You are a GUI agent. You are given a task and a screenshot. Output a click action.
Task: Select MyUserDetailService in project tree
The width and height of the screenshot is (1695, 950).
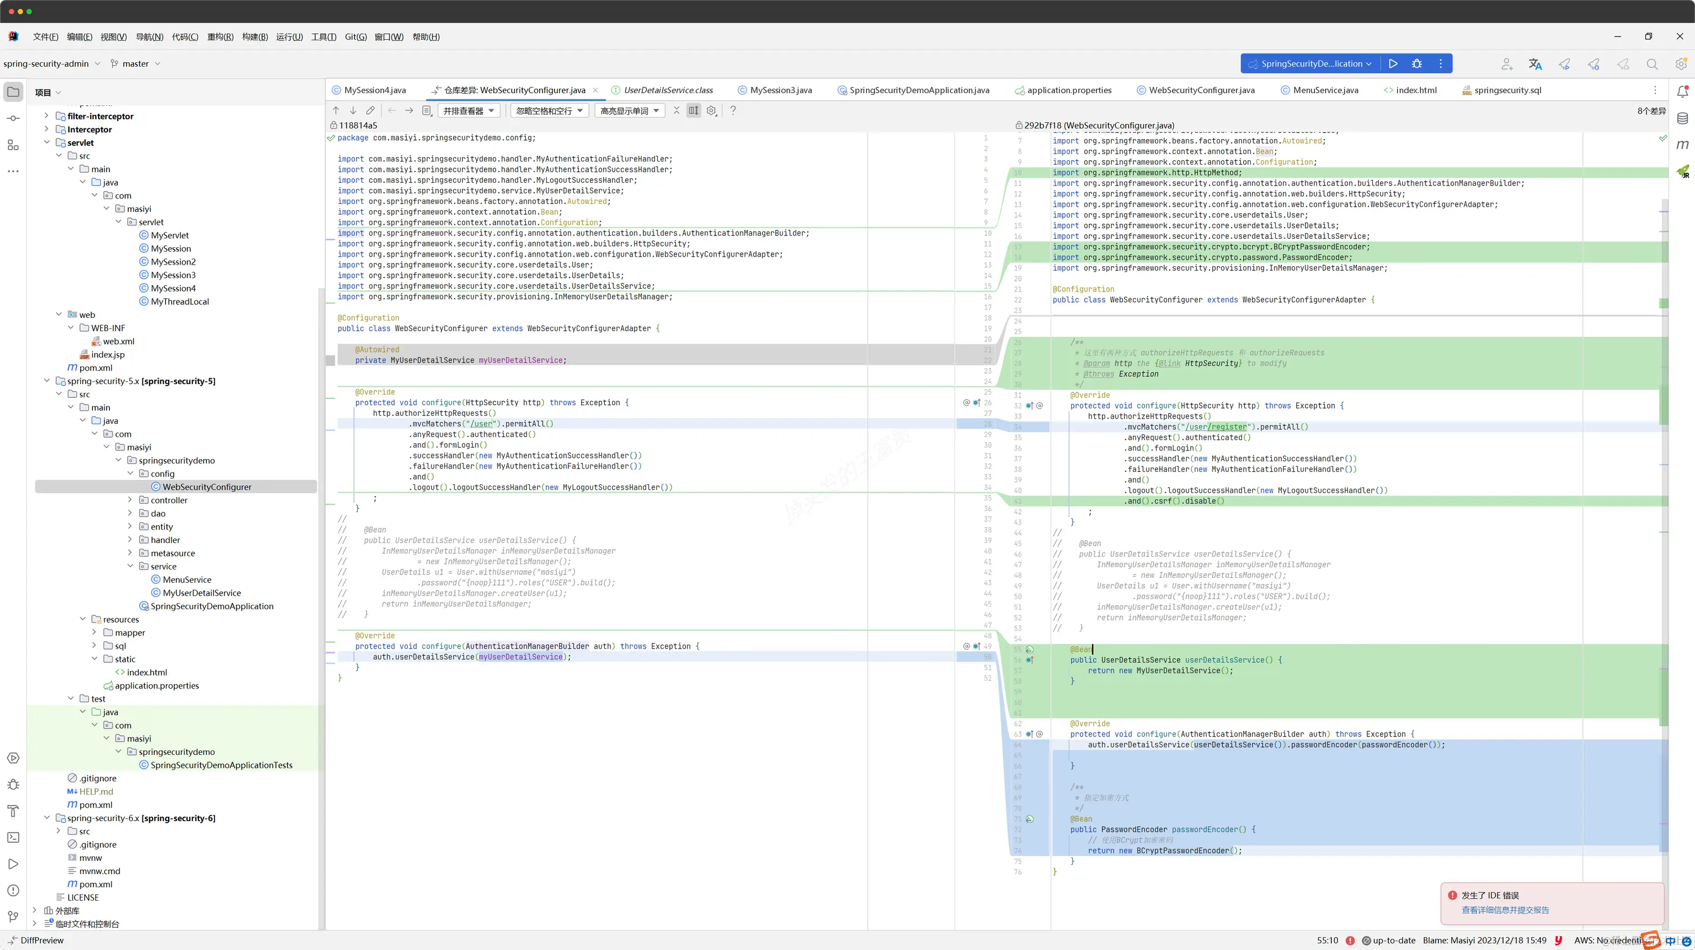(201, 593)
